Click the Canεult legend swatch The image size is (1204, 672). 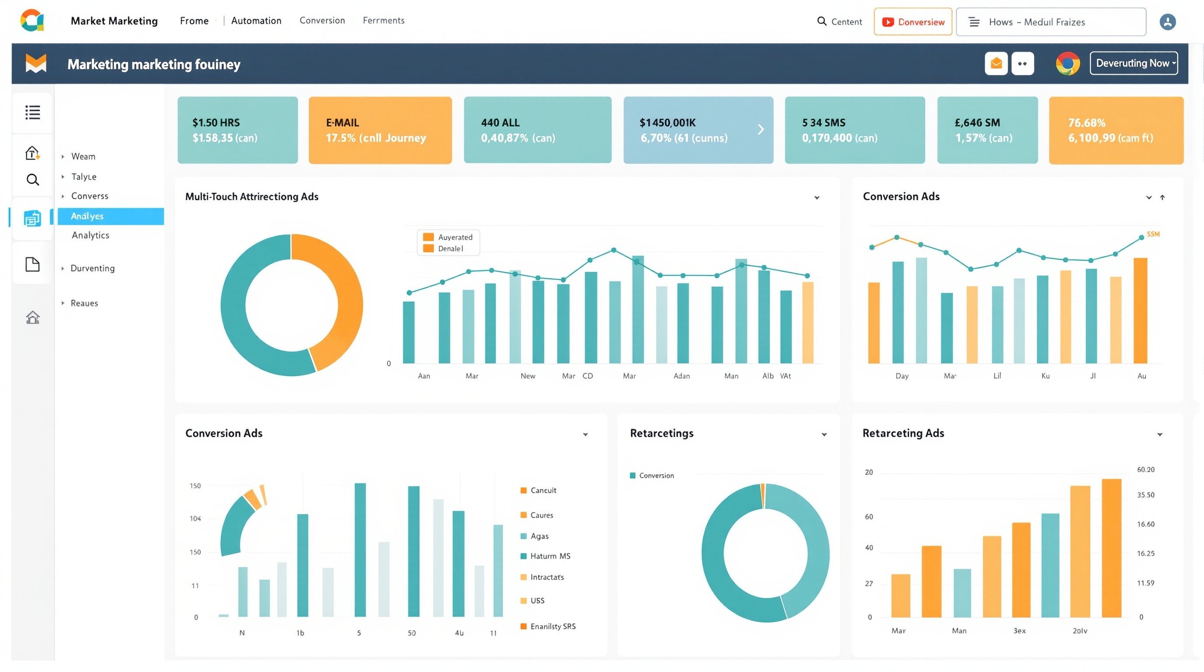[524, 490]
